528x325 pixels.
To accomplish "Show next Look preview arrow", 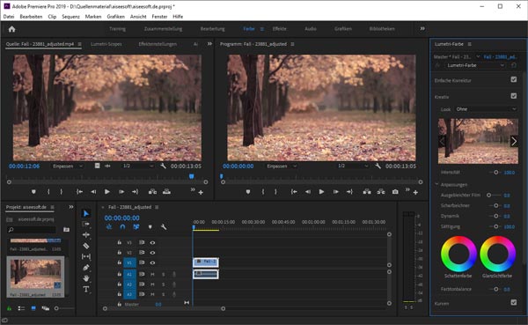I will (514, 141).
